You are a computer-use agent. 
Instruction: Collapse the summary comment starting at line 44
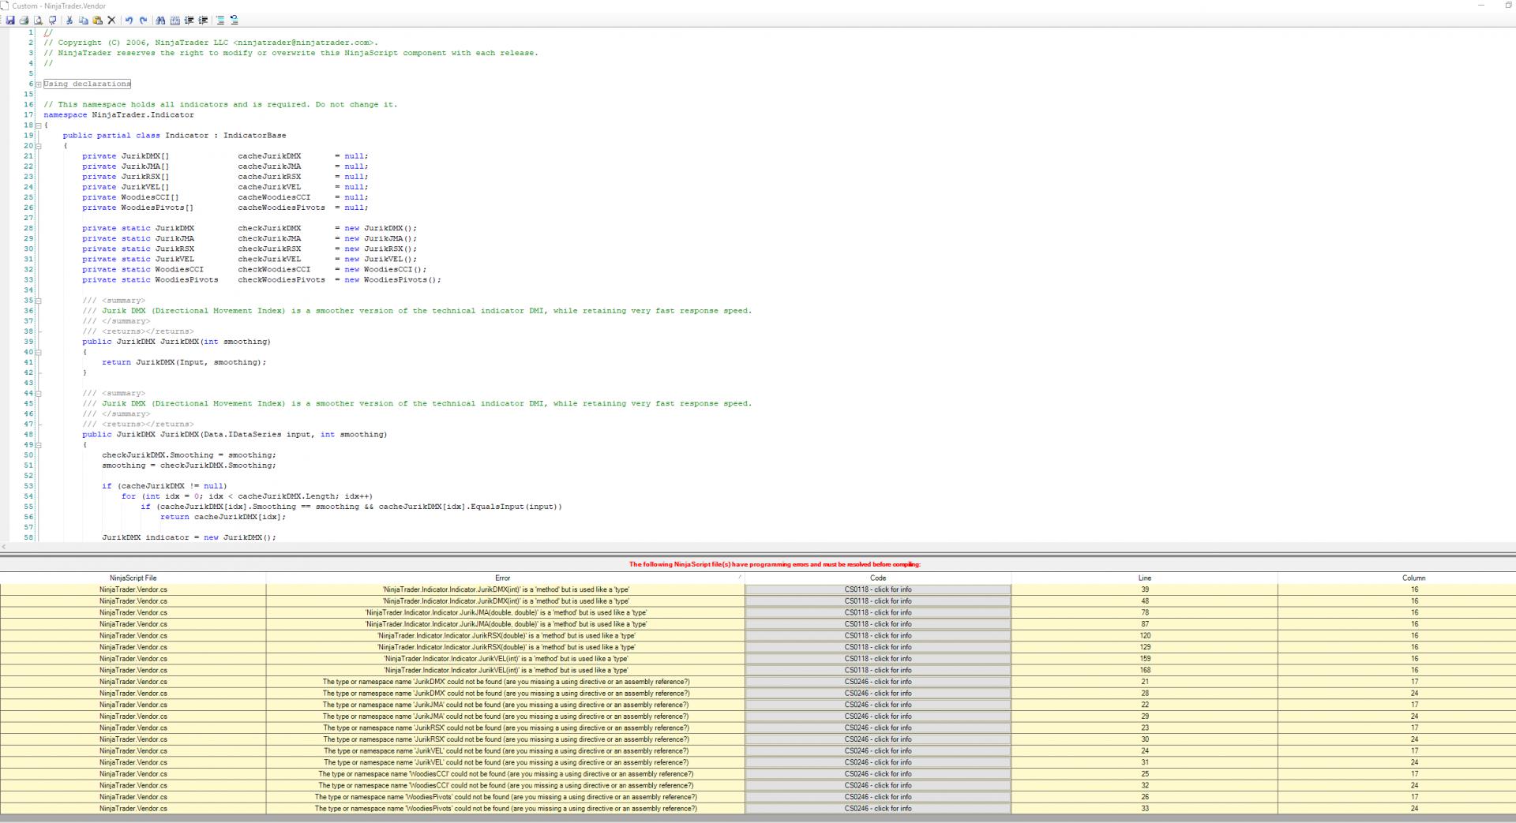click(38, 393)
